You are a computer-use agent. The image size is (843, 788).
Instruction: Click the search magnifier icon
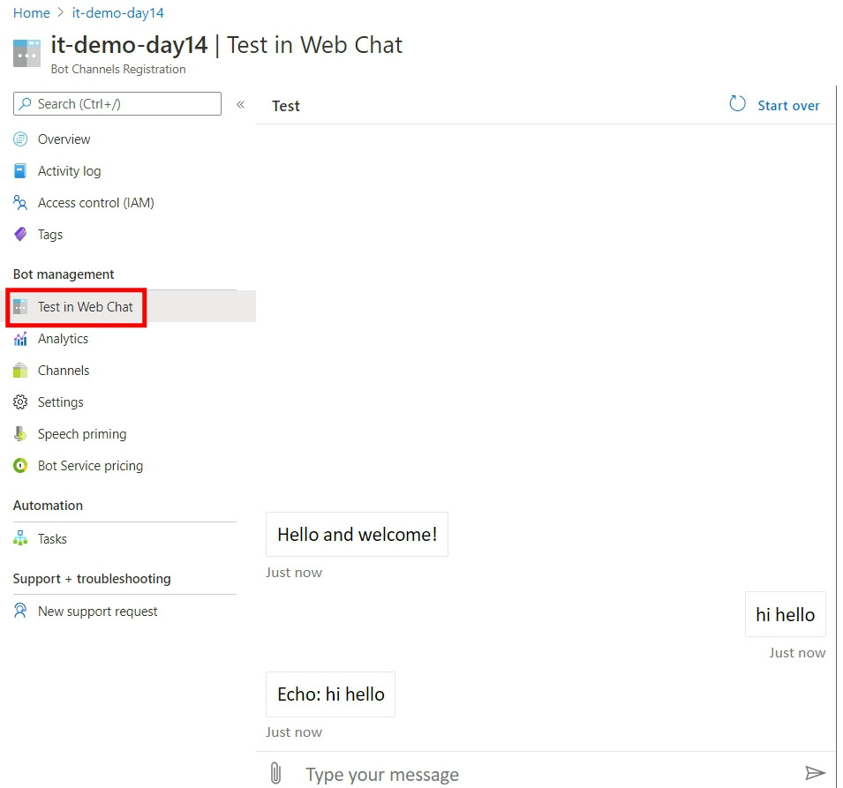pos(25,104)
